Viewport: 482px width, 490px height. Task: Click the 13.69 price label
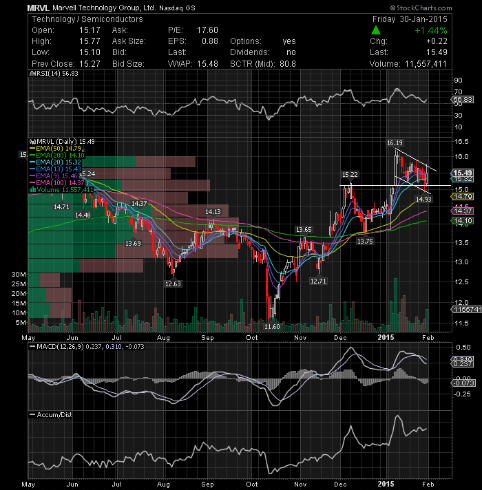pyautogui.click(x=133, y=243)
